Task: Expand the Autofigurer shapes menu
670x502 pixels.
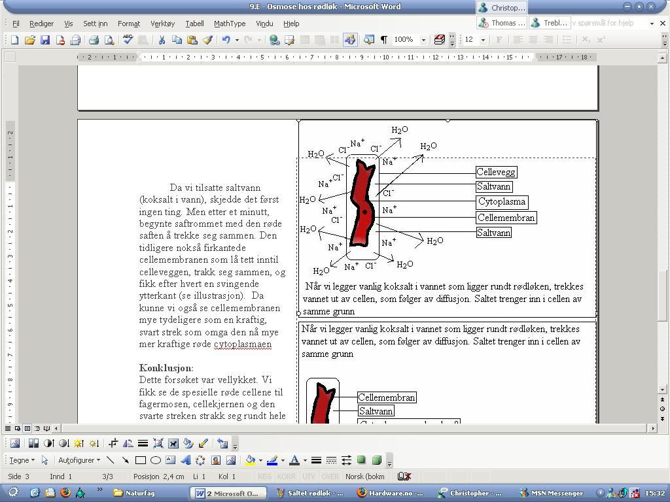Action: [79, 460]
